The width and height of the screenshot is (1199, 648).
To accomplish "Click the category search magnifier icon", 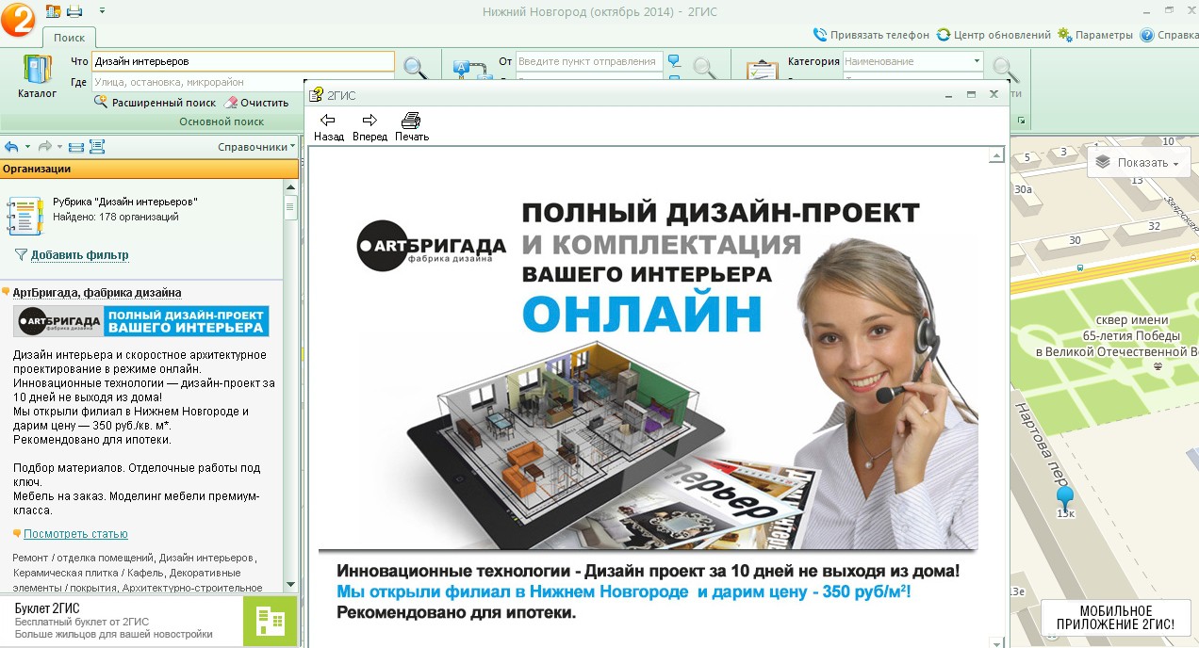I will 1006,70.
